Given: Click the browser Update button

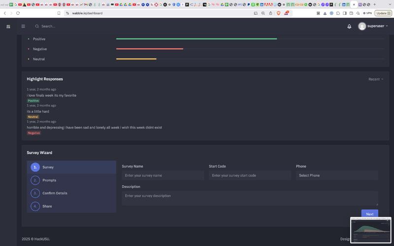Looking at the screenshot, I should click(x=383, y=13).
